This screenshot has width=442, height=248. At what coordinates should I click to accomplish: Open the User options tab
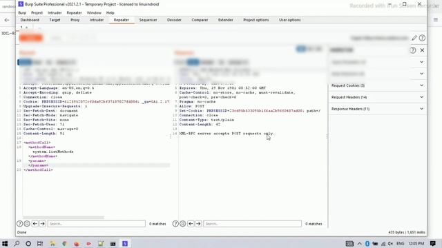pos(290,20)
